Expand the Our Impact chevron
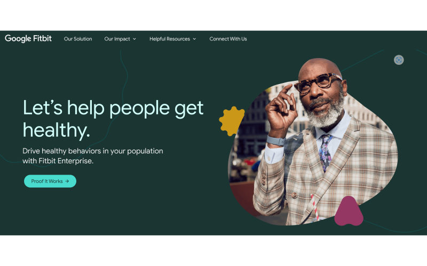The height and width of the screenshot is (266, 427). [x=135, y=39]
